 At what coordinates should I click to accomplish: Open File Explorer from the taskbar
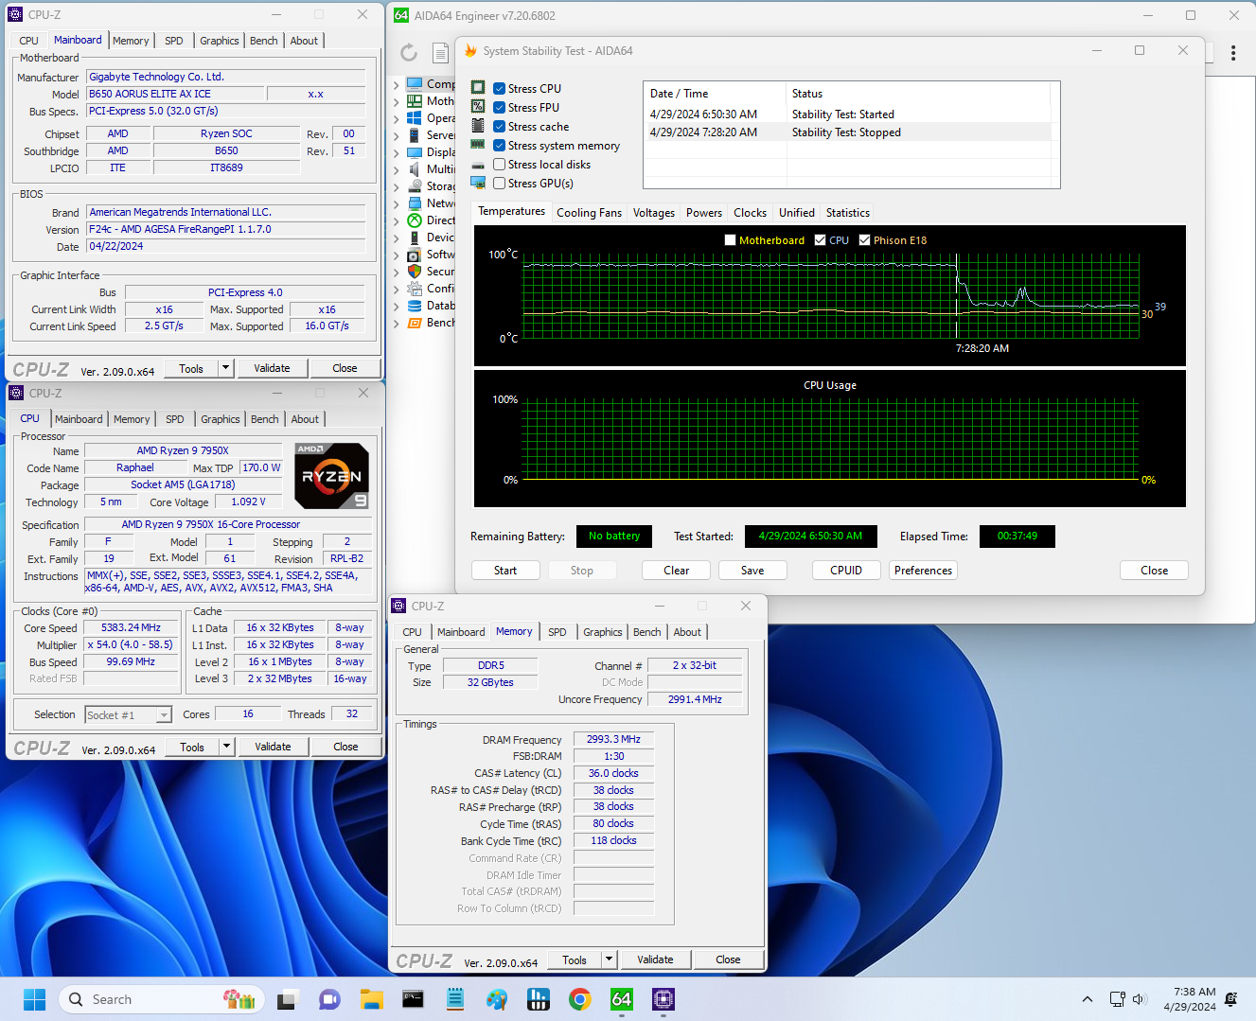[371, 999]
